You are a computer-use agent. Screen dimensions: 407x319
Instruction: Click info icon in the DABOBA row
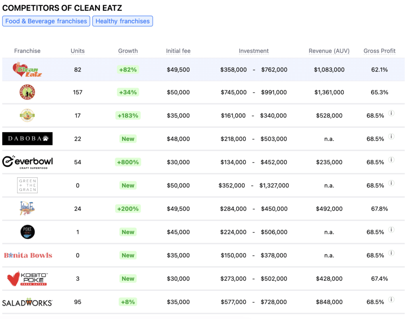tap(391, 137)
